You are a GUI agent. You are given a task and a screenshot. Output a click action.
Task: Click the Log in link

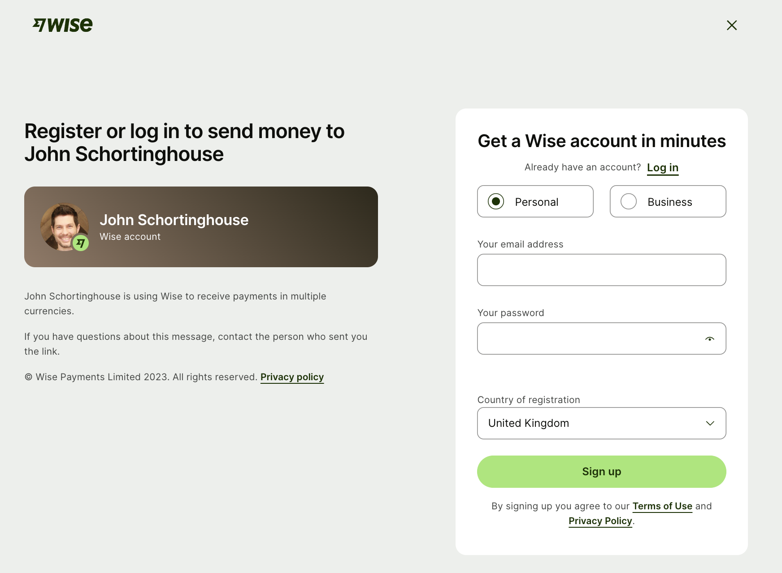(662, 168)
